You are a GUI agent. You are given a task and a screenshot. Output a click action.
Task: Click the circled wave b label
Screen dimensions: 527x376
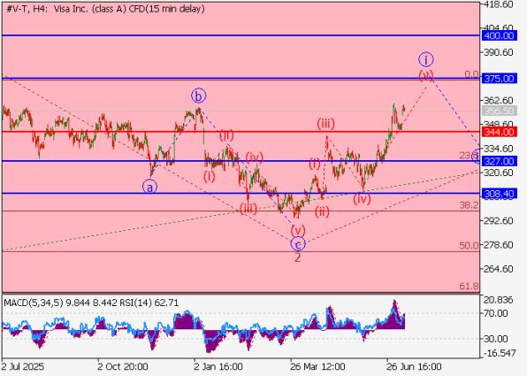(199, 96)
